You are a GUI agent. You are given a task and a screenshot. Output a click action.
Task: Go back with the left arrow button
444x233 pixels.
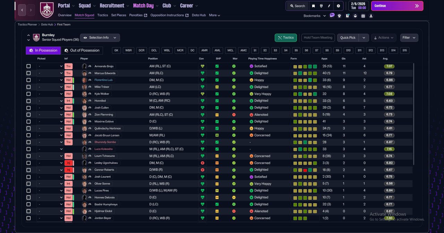tap(22, 10)
